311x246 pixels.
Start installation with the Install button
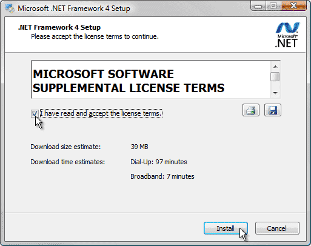pyautogui.click(x=226, y=228)
